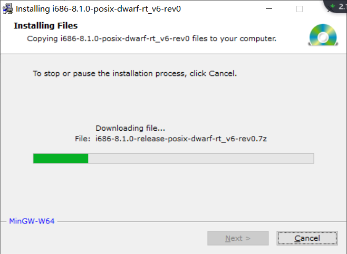
Task: Click the green filled part of progress bar
Action: [61, 159]
